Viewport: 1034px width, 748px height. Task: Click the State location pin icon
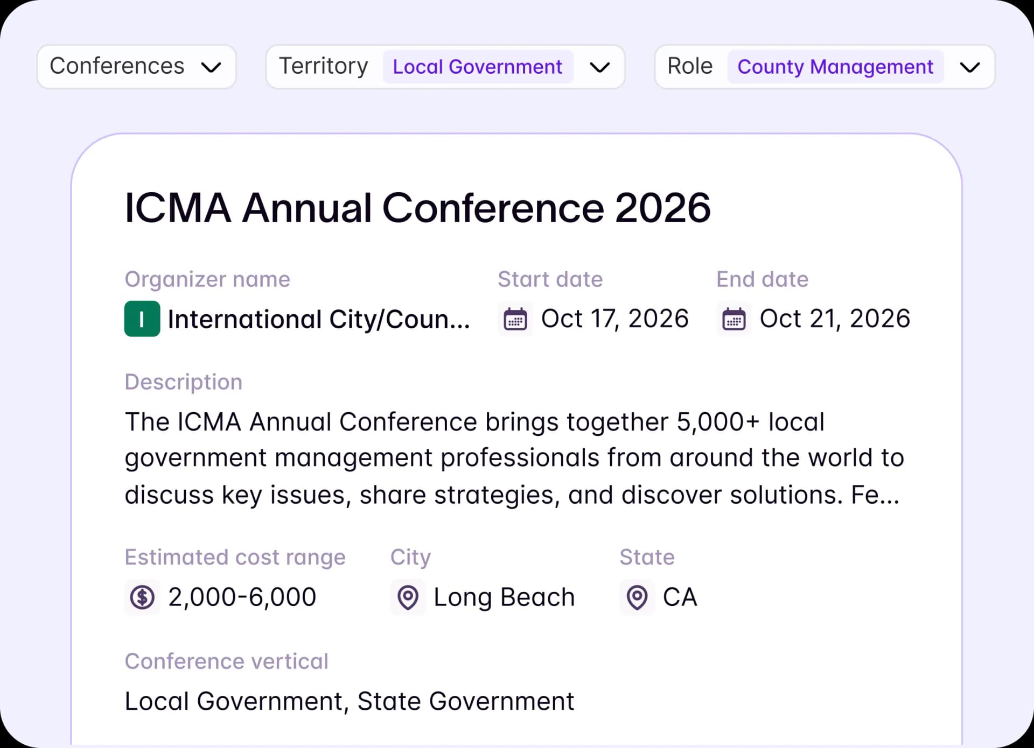click(637, 597)
